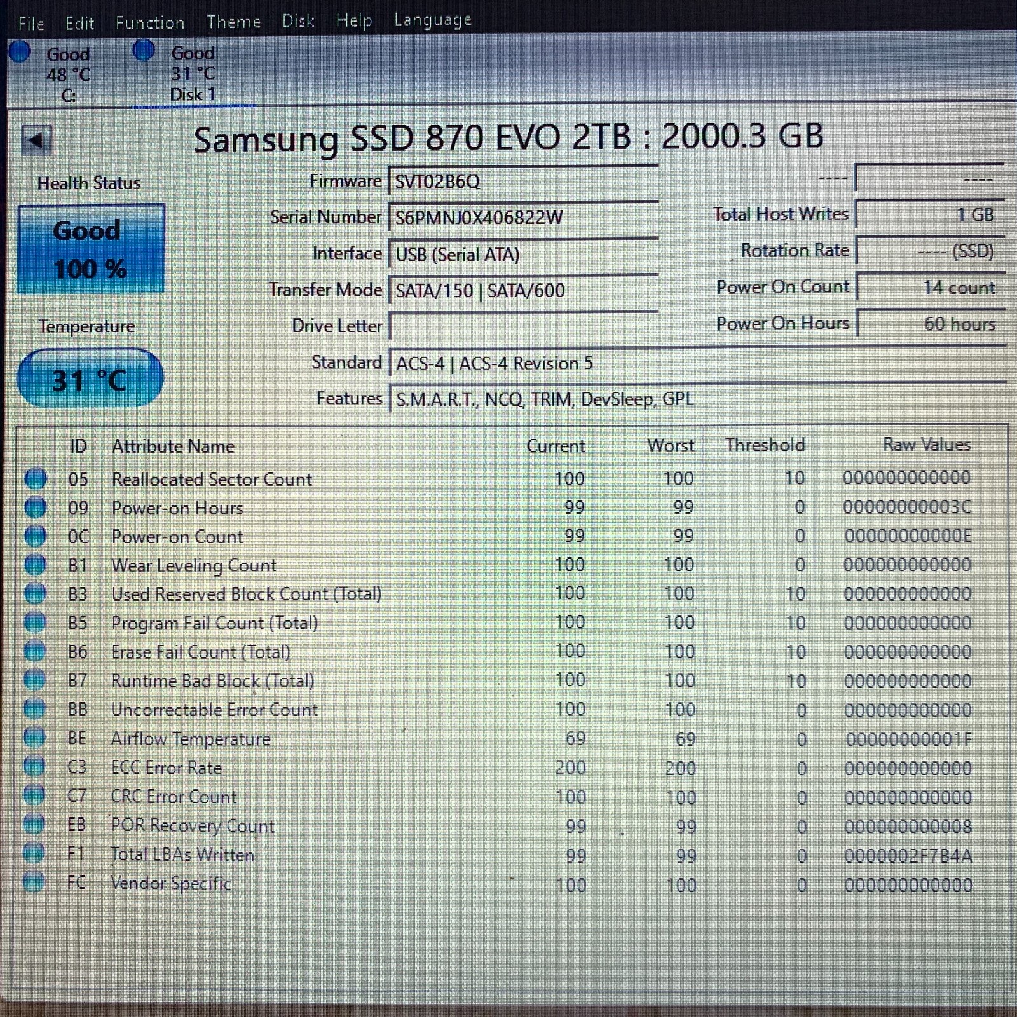Click status icon for Reallocated Sector Count
This screenshot has height=1017, width=1017.
[36, 479]
